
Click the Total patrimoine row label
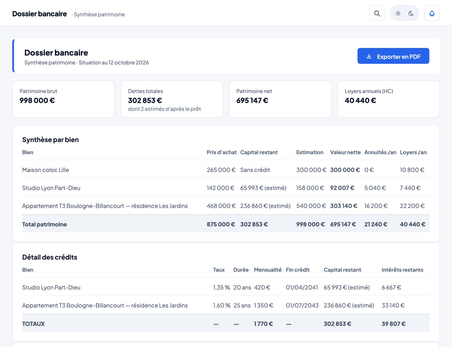tap(45, 224)
